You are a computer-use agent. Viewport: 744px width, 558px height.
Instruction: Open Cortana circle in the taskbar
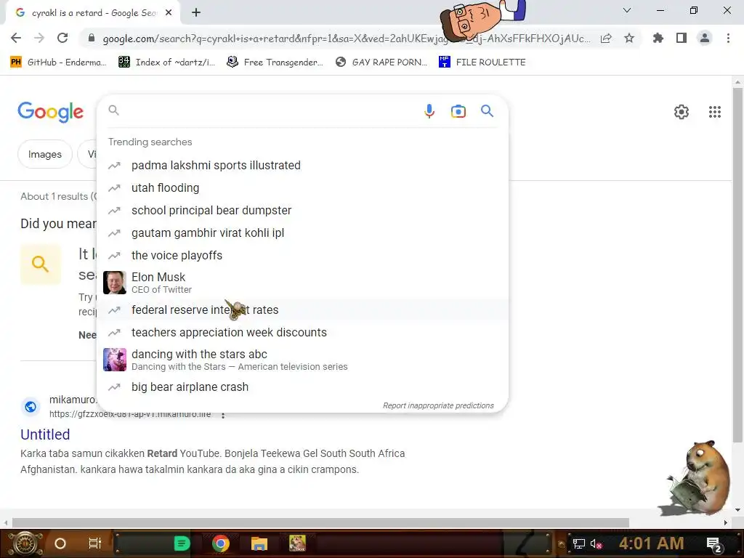pyautogui.click(x=60, y=543)
